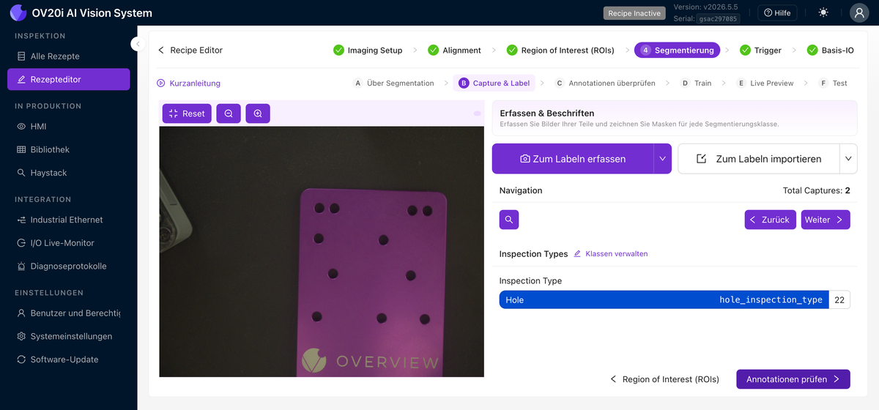Expand Zum Labeln importieren dropdown arrow
The width and height of the screenshot is (879, 410).
point(848,159)
